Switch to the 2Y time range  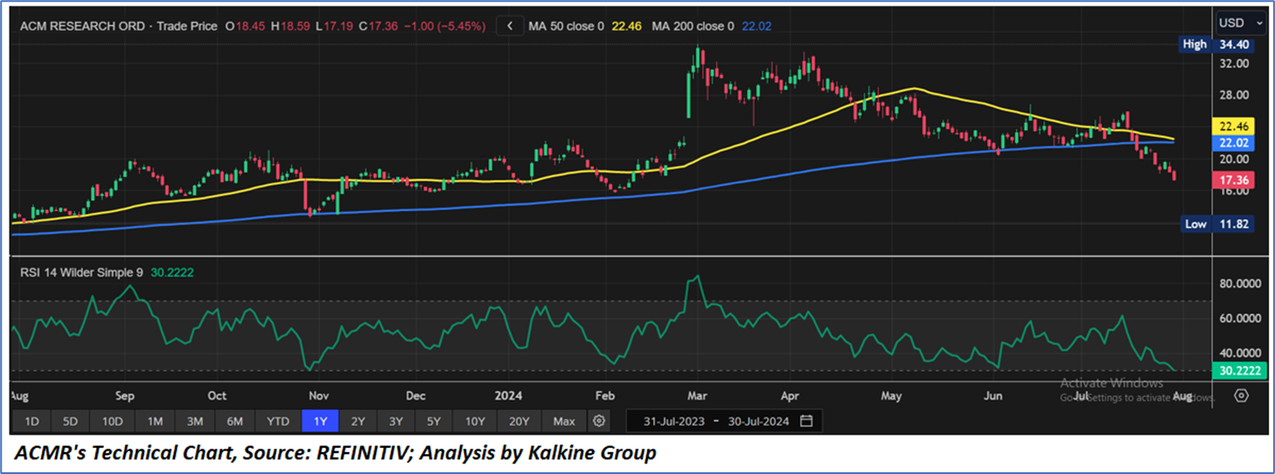[358, 422]
